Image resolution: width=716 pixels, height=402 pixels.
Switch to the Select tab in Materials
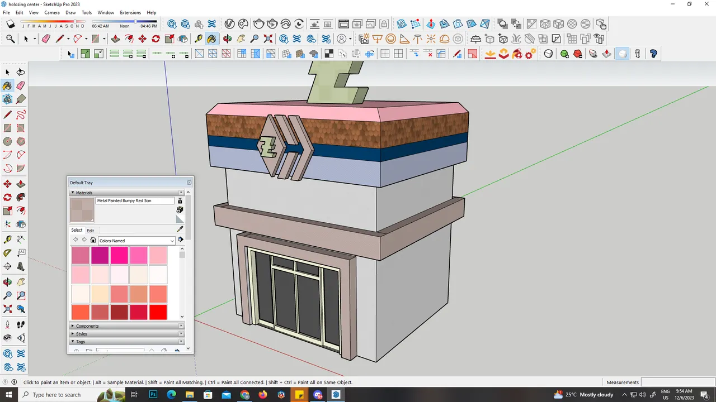[77, 230]
